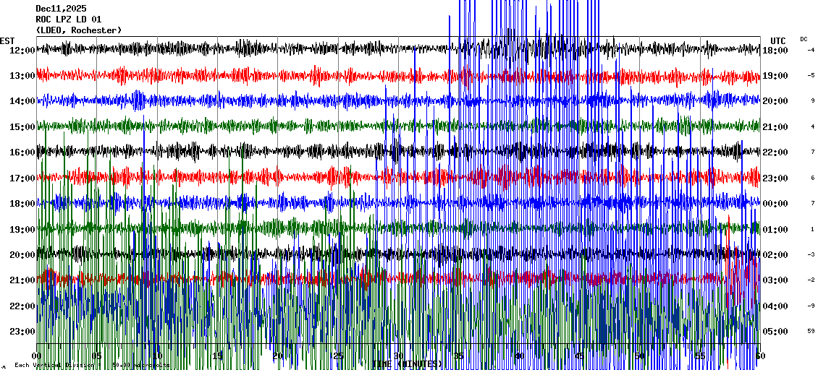Viewport: 818px width, 375px height.
Task: Click DC value 59 beside UTC 05:00
Action: 811,331
